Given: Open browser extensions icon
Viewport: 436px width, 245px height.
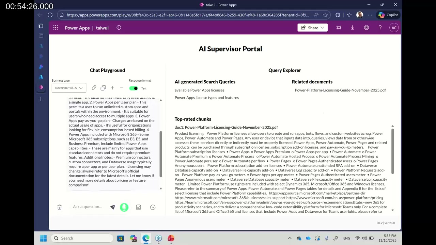Looking at the screenshot, I should (338, 15).
